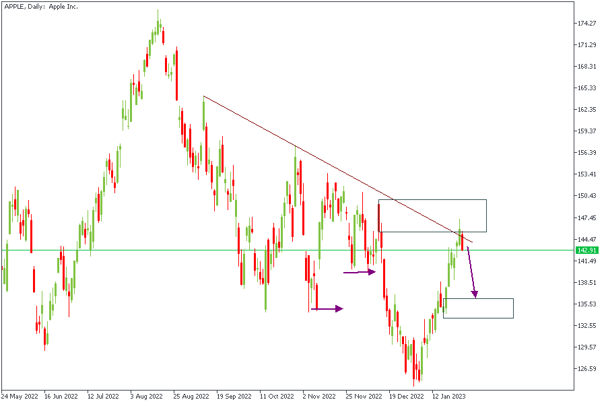
Task: Click the 147.45 price axis label
Action: (586, 218)
